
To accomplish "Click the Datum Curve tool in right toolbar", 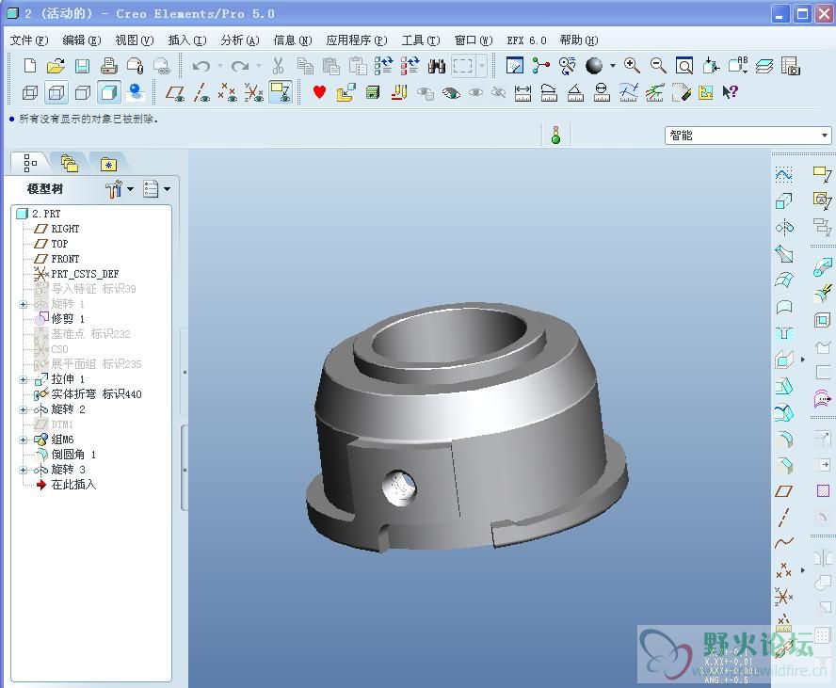I will [783, 543].
